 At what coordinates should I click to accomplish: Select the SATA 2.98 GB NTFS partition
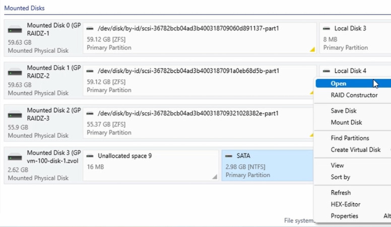coord(268,166)
